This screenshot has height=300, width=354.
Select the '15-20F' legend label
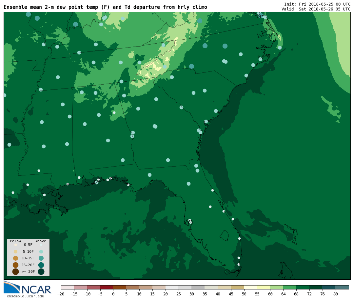(x=28, y=265)
